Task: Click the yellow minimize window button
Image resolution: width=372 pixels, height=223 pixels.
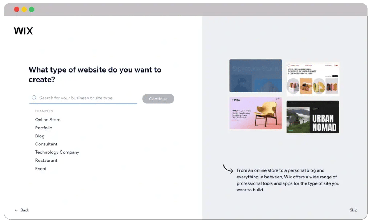Action: point(24,9)
